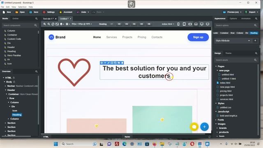Set heading level to H6
The height and width of the screenshot is (148, 263).
coord(149,24)
